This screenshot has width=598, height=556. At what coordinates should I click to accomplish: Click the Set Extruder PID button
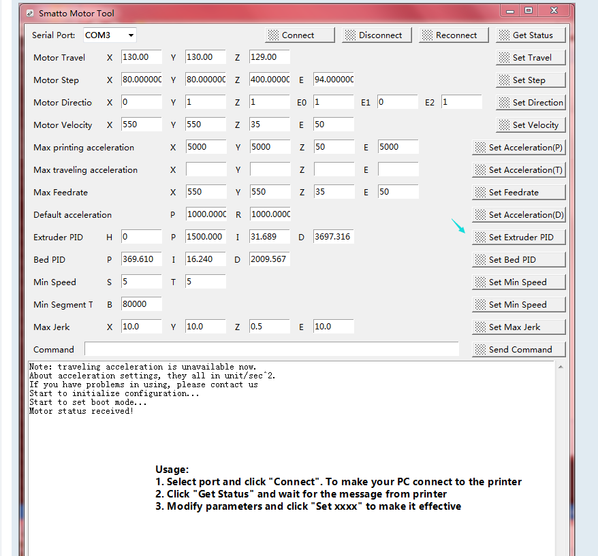518,237
